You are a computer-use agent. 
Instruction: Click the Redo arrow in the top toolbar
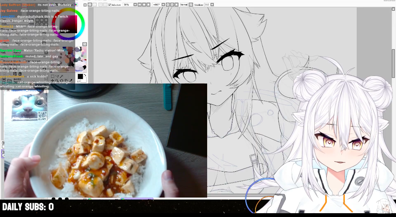(95, 5)
